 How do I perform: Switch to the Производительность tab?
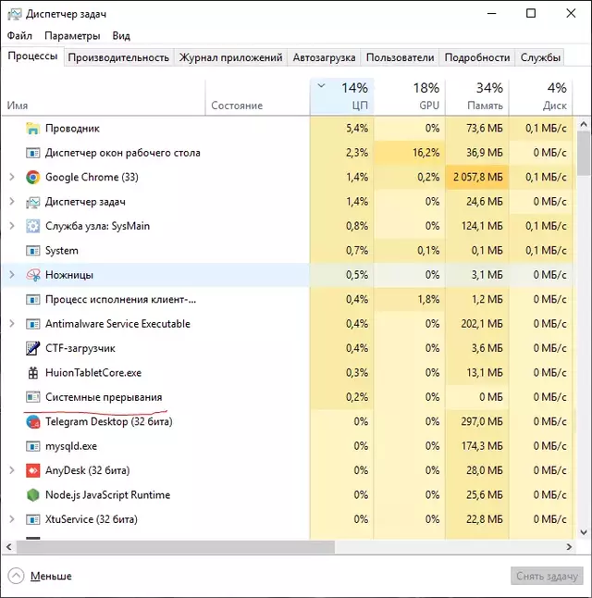coord(119,57)
